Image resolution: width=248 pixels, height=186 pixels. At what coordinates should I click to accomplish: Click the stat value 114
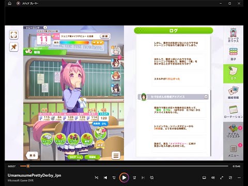(x=94, y=117)
